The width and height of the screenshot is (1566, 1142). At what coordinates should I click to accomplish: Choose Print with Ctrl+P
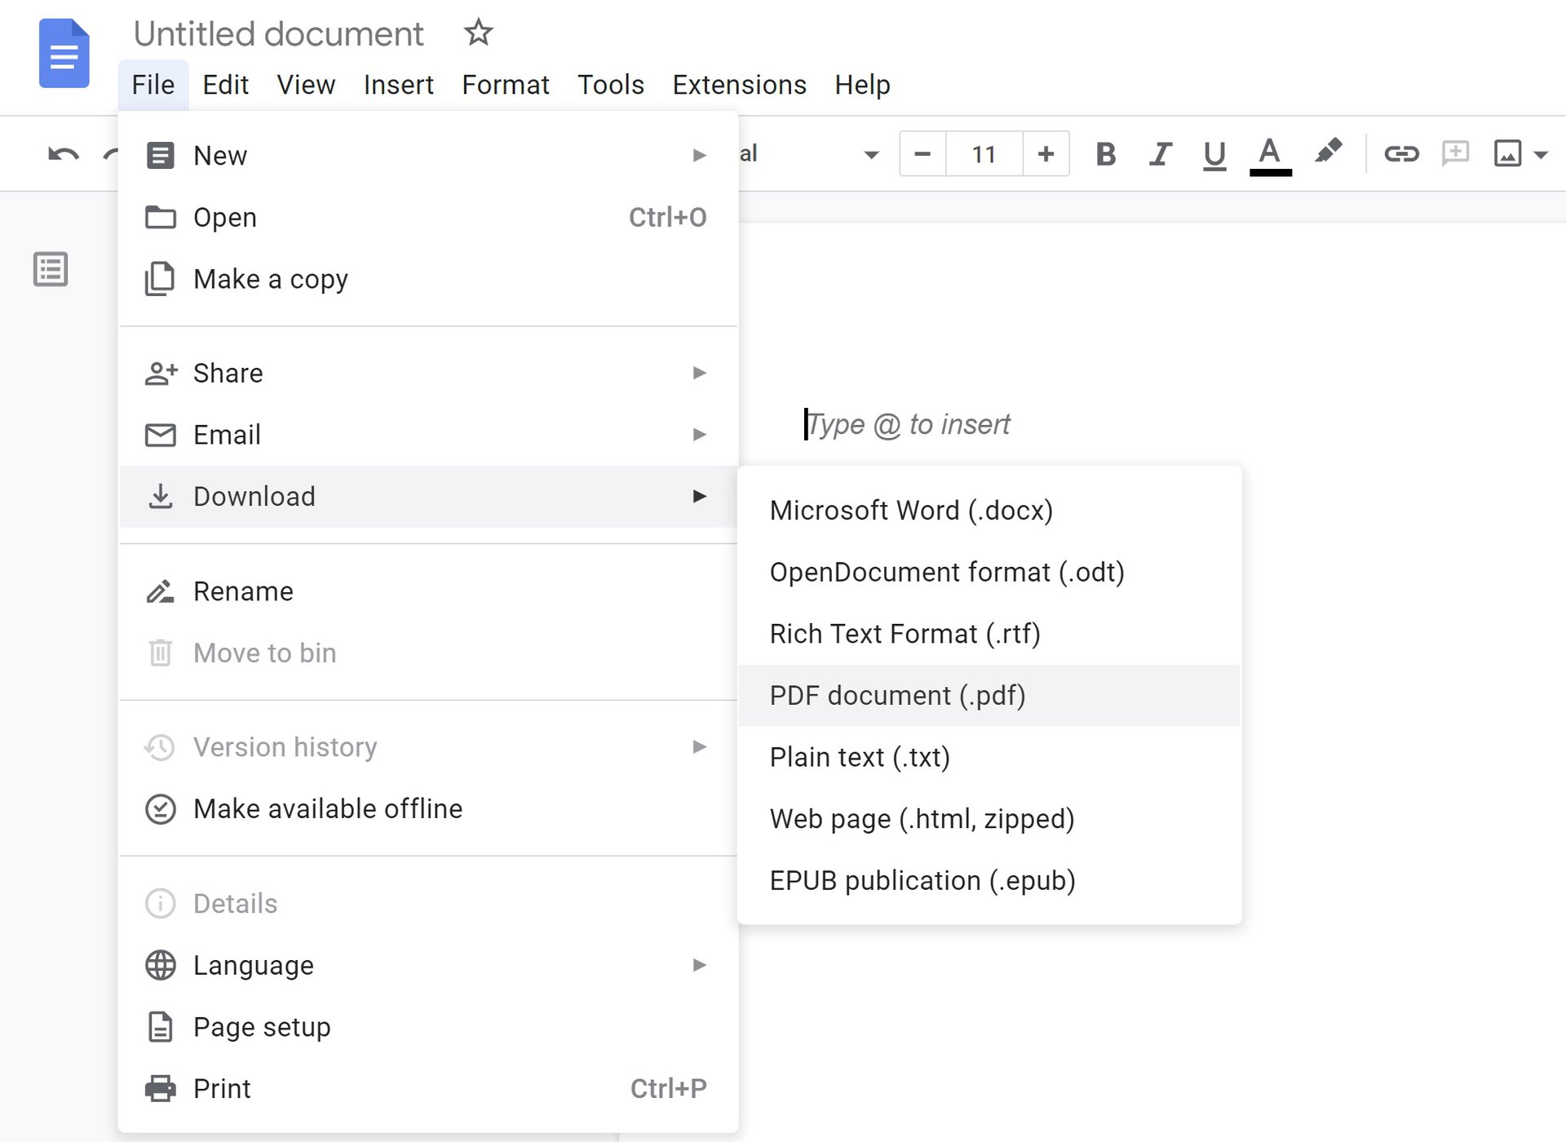click(x=428, y=1089)
